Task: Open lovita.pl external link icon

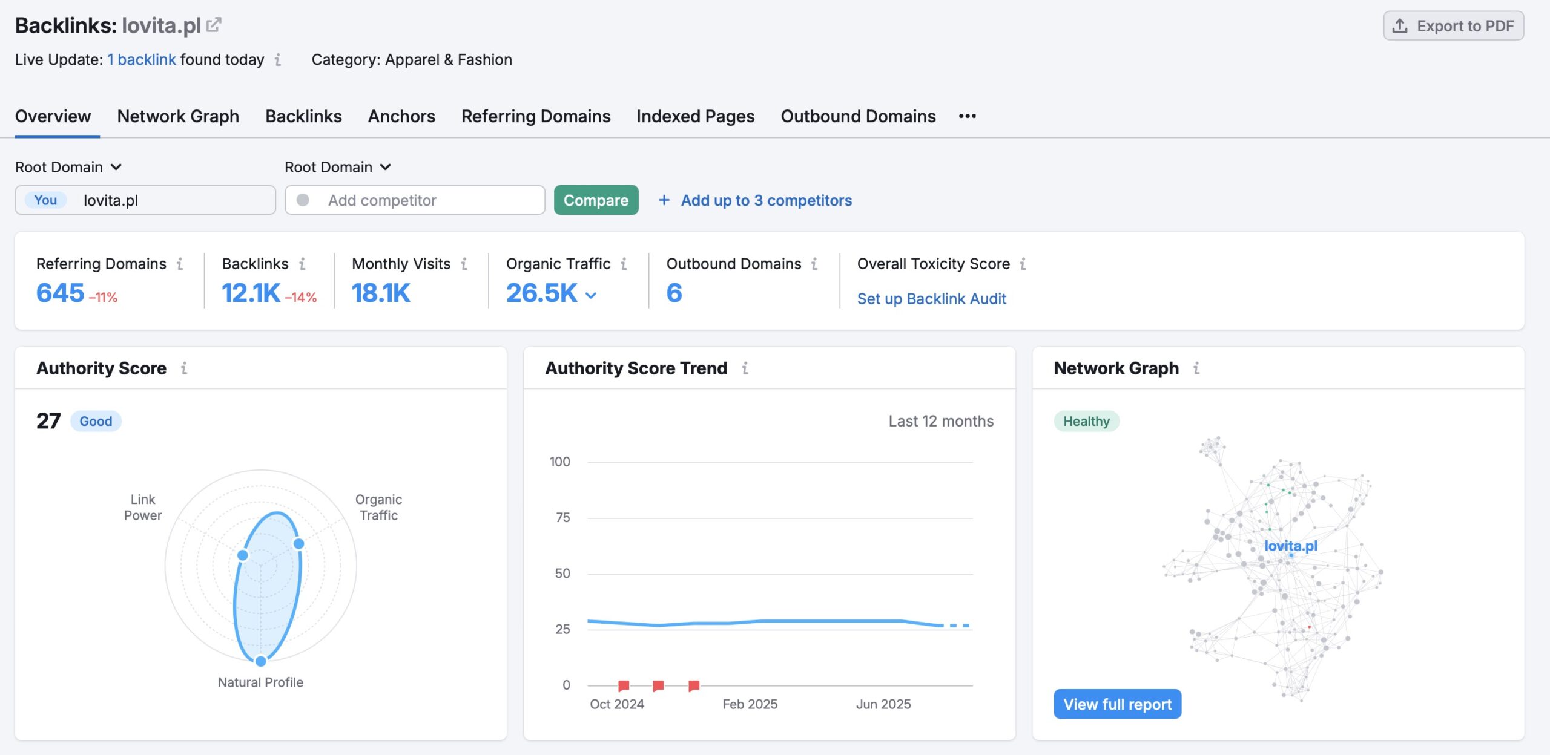Action: click(214, 25)
